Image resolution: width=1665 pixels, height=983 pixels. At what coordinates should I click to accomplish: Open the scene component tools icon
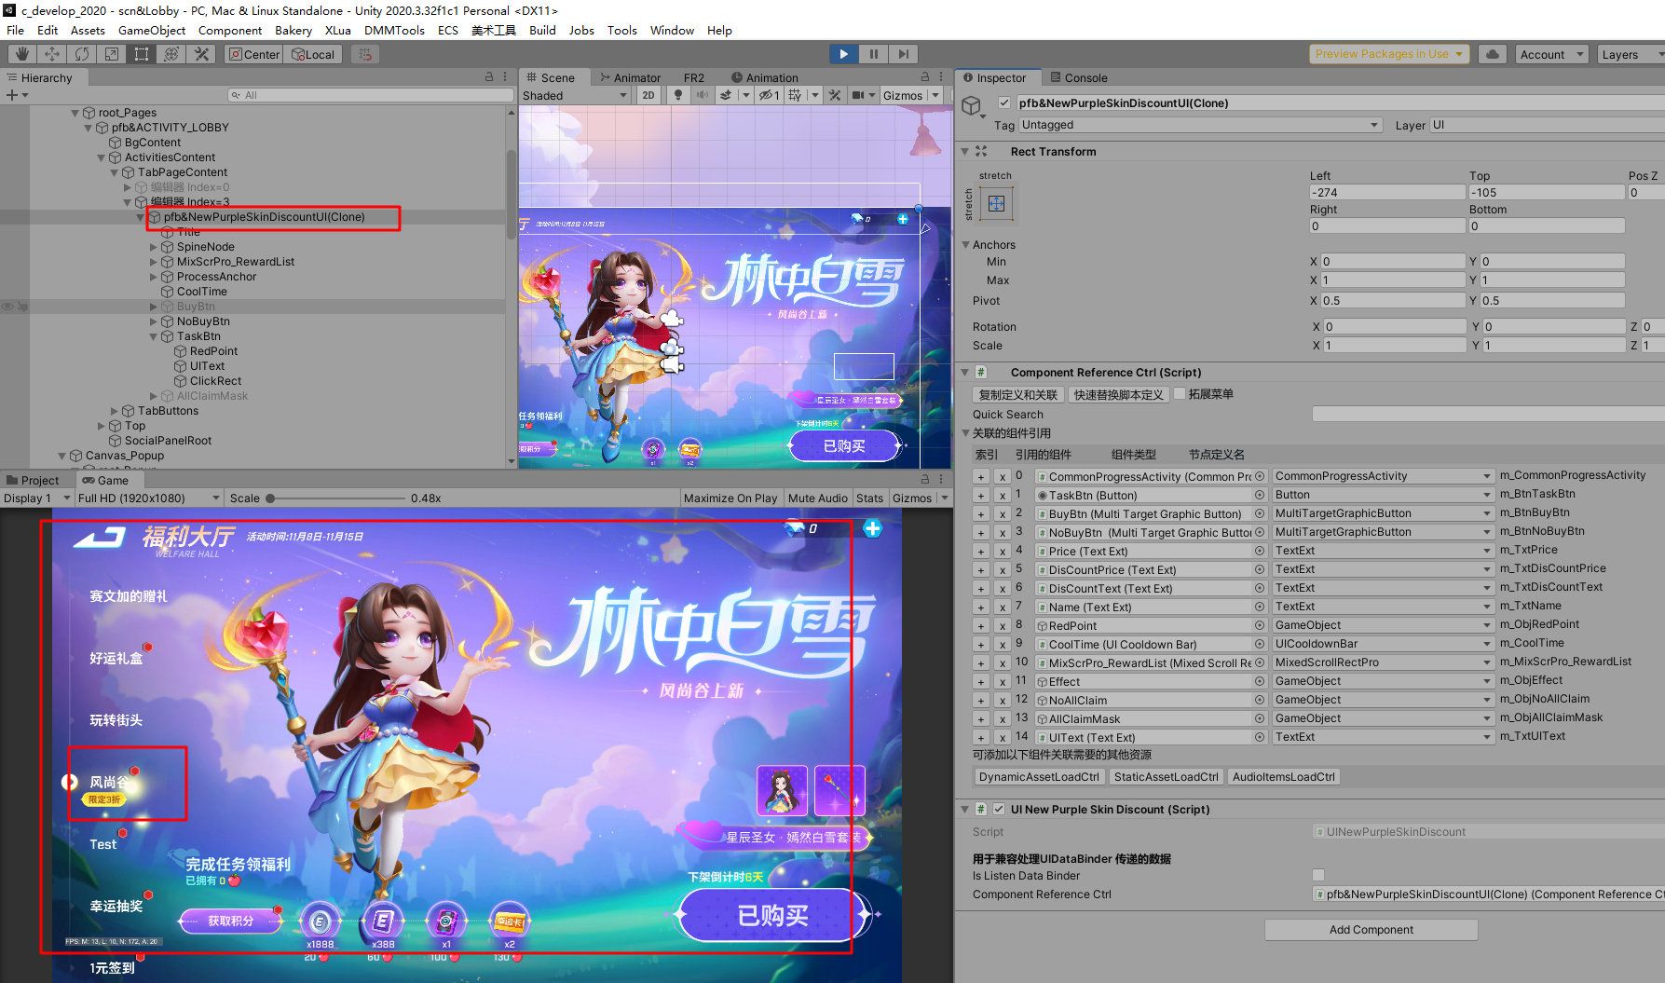835,95
